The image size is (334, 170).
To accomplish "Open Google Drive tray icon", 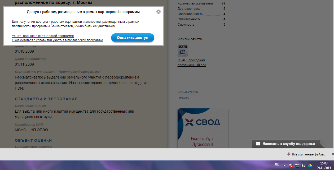I will coord(310,166).
